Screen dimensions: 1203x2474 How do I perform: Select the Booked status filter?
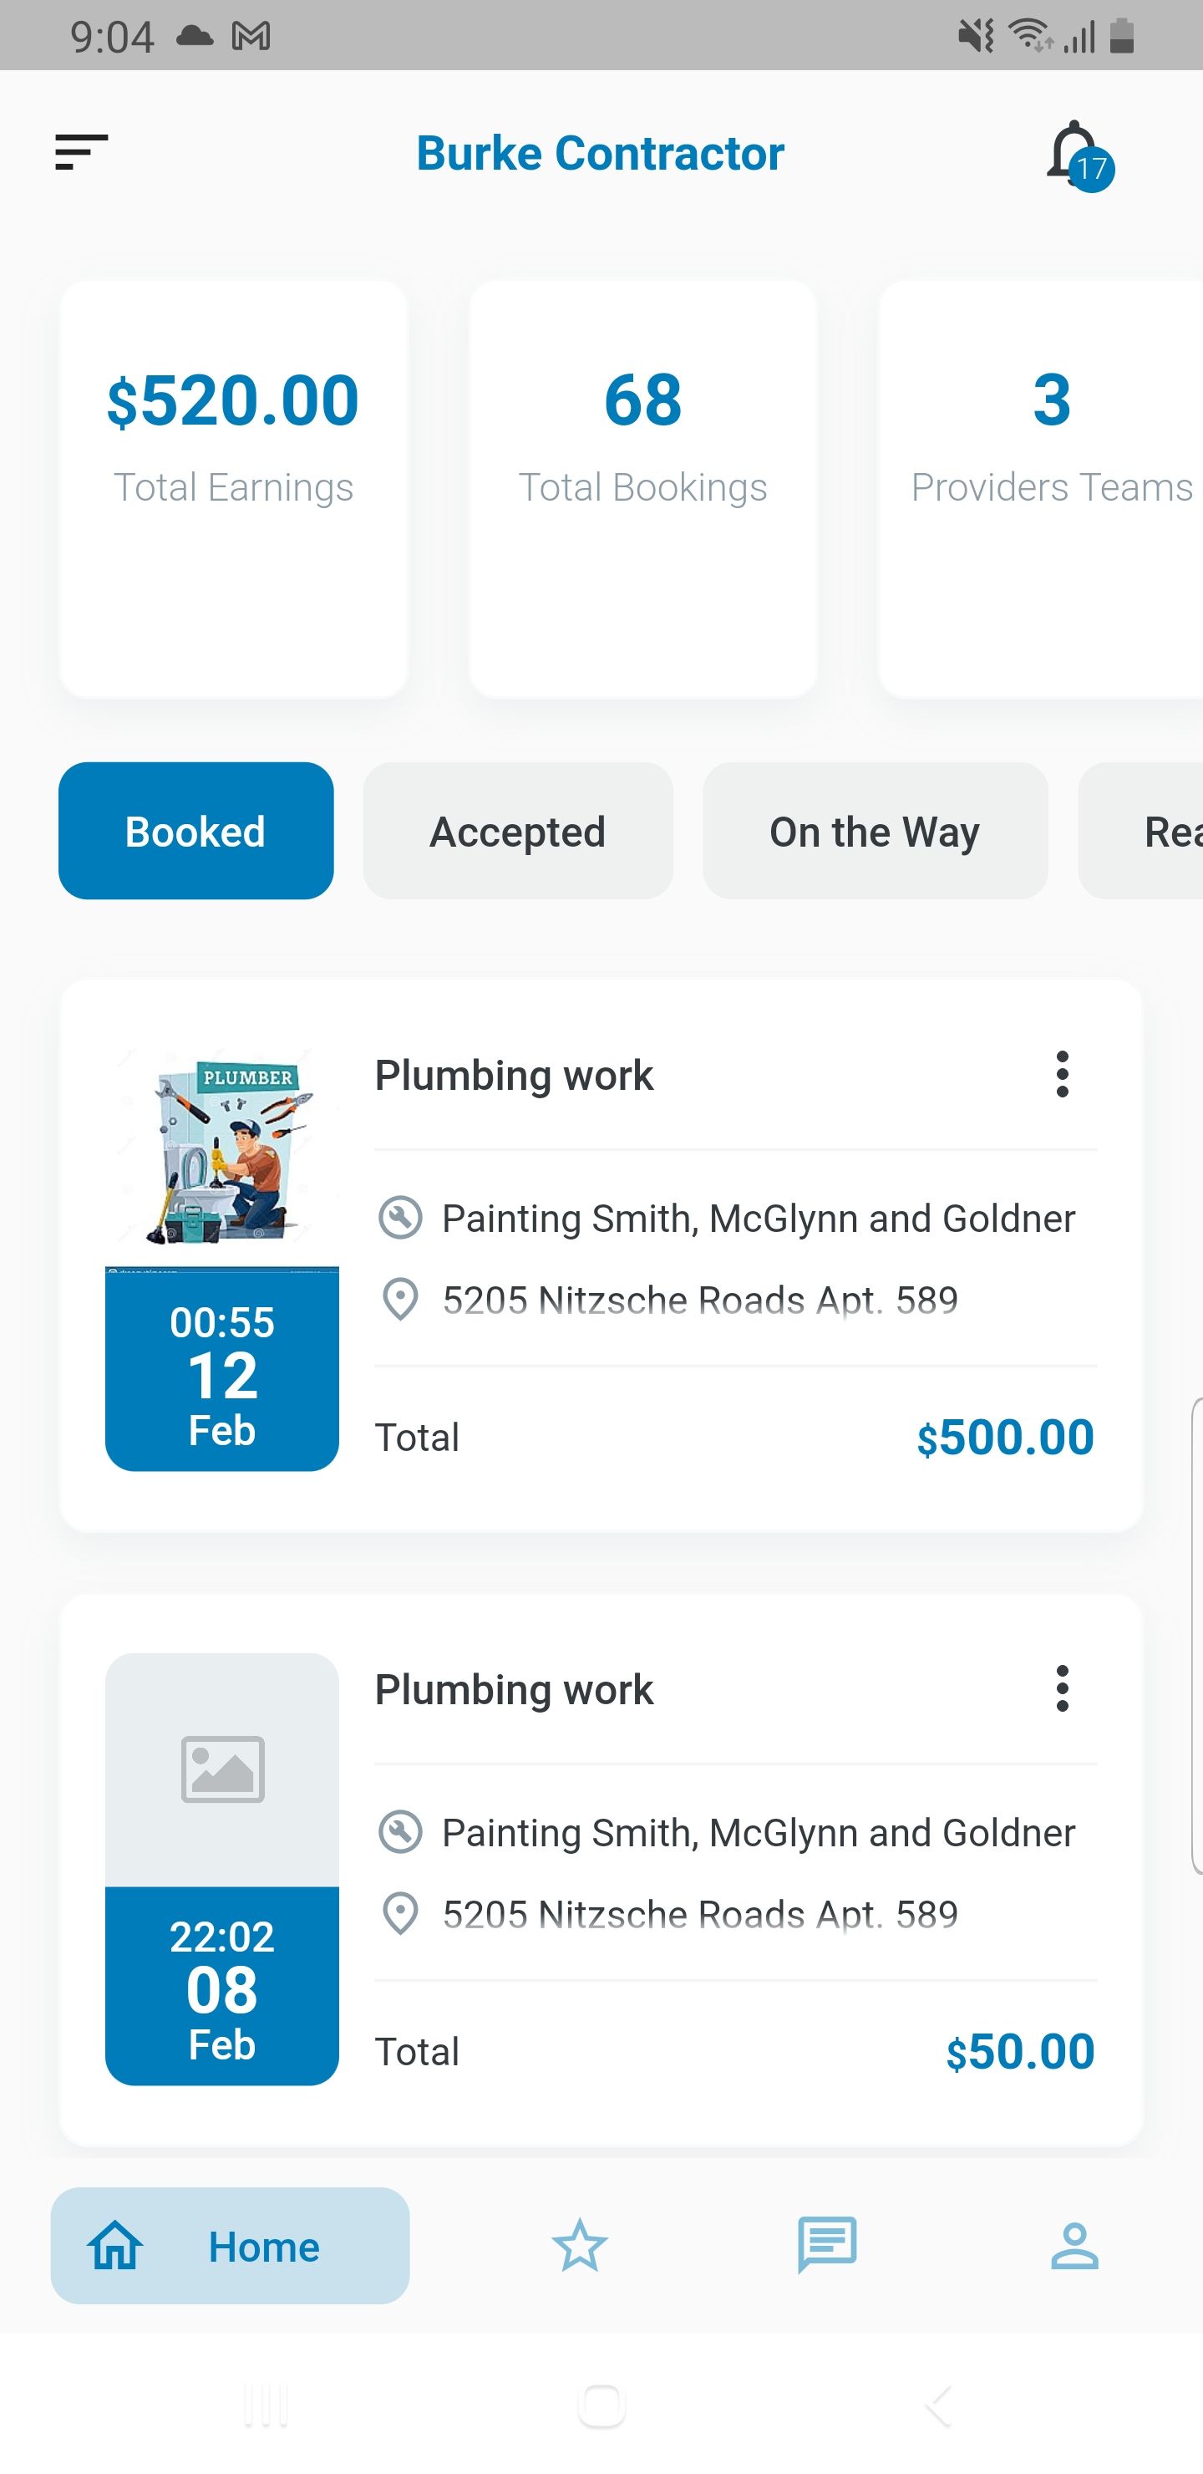(x=195, y=831)
